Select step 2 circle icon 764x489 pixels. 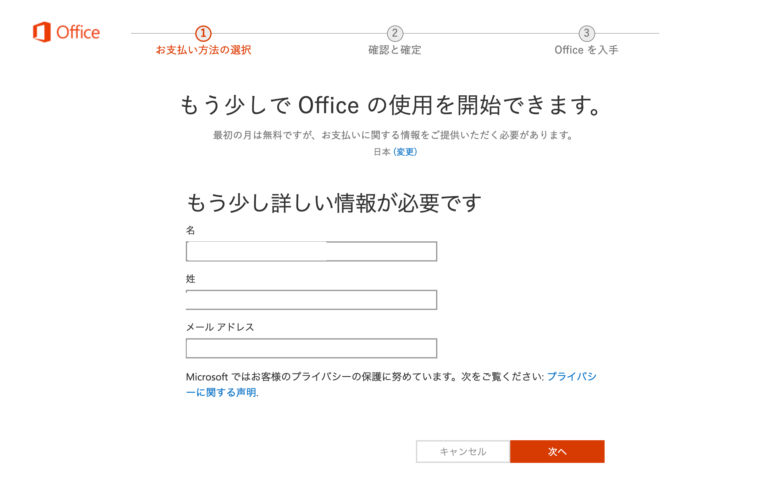395,33
